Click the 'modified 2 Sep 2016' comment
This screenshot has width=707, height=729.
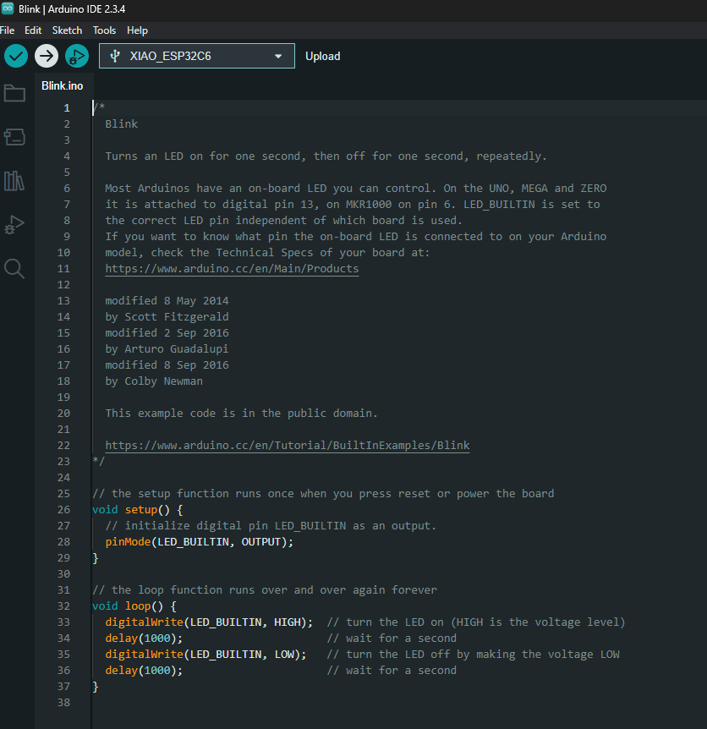pyautogui.click(x=167, y=333)
